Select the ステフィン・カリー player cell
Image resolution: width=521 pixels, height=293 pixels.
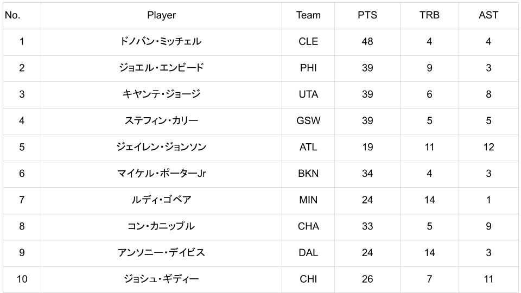point(161,120)
